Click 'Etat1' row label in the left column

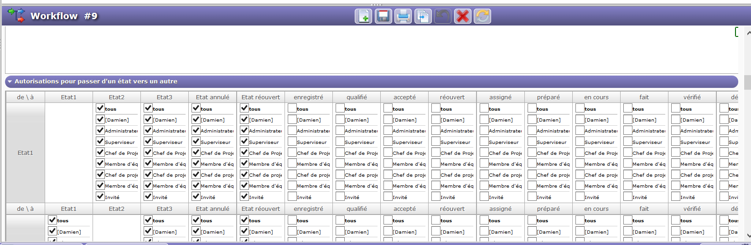26,153
